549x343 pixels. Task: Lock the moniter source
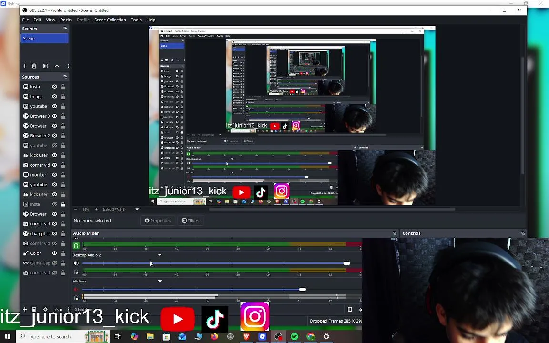[x=63, y=175]
